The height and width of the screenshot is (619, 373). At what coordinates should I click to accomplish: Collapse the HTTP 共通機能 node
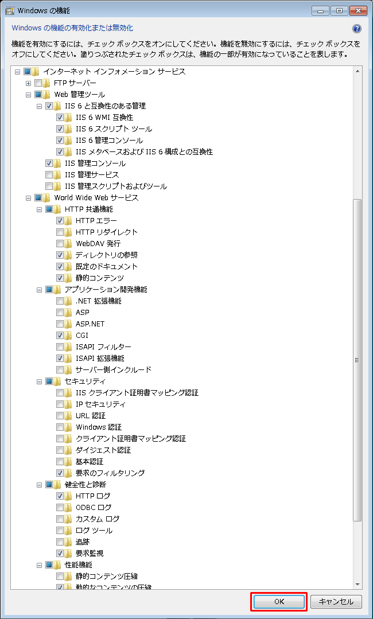click(x=39, y=209)
